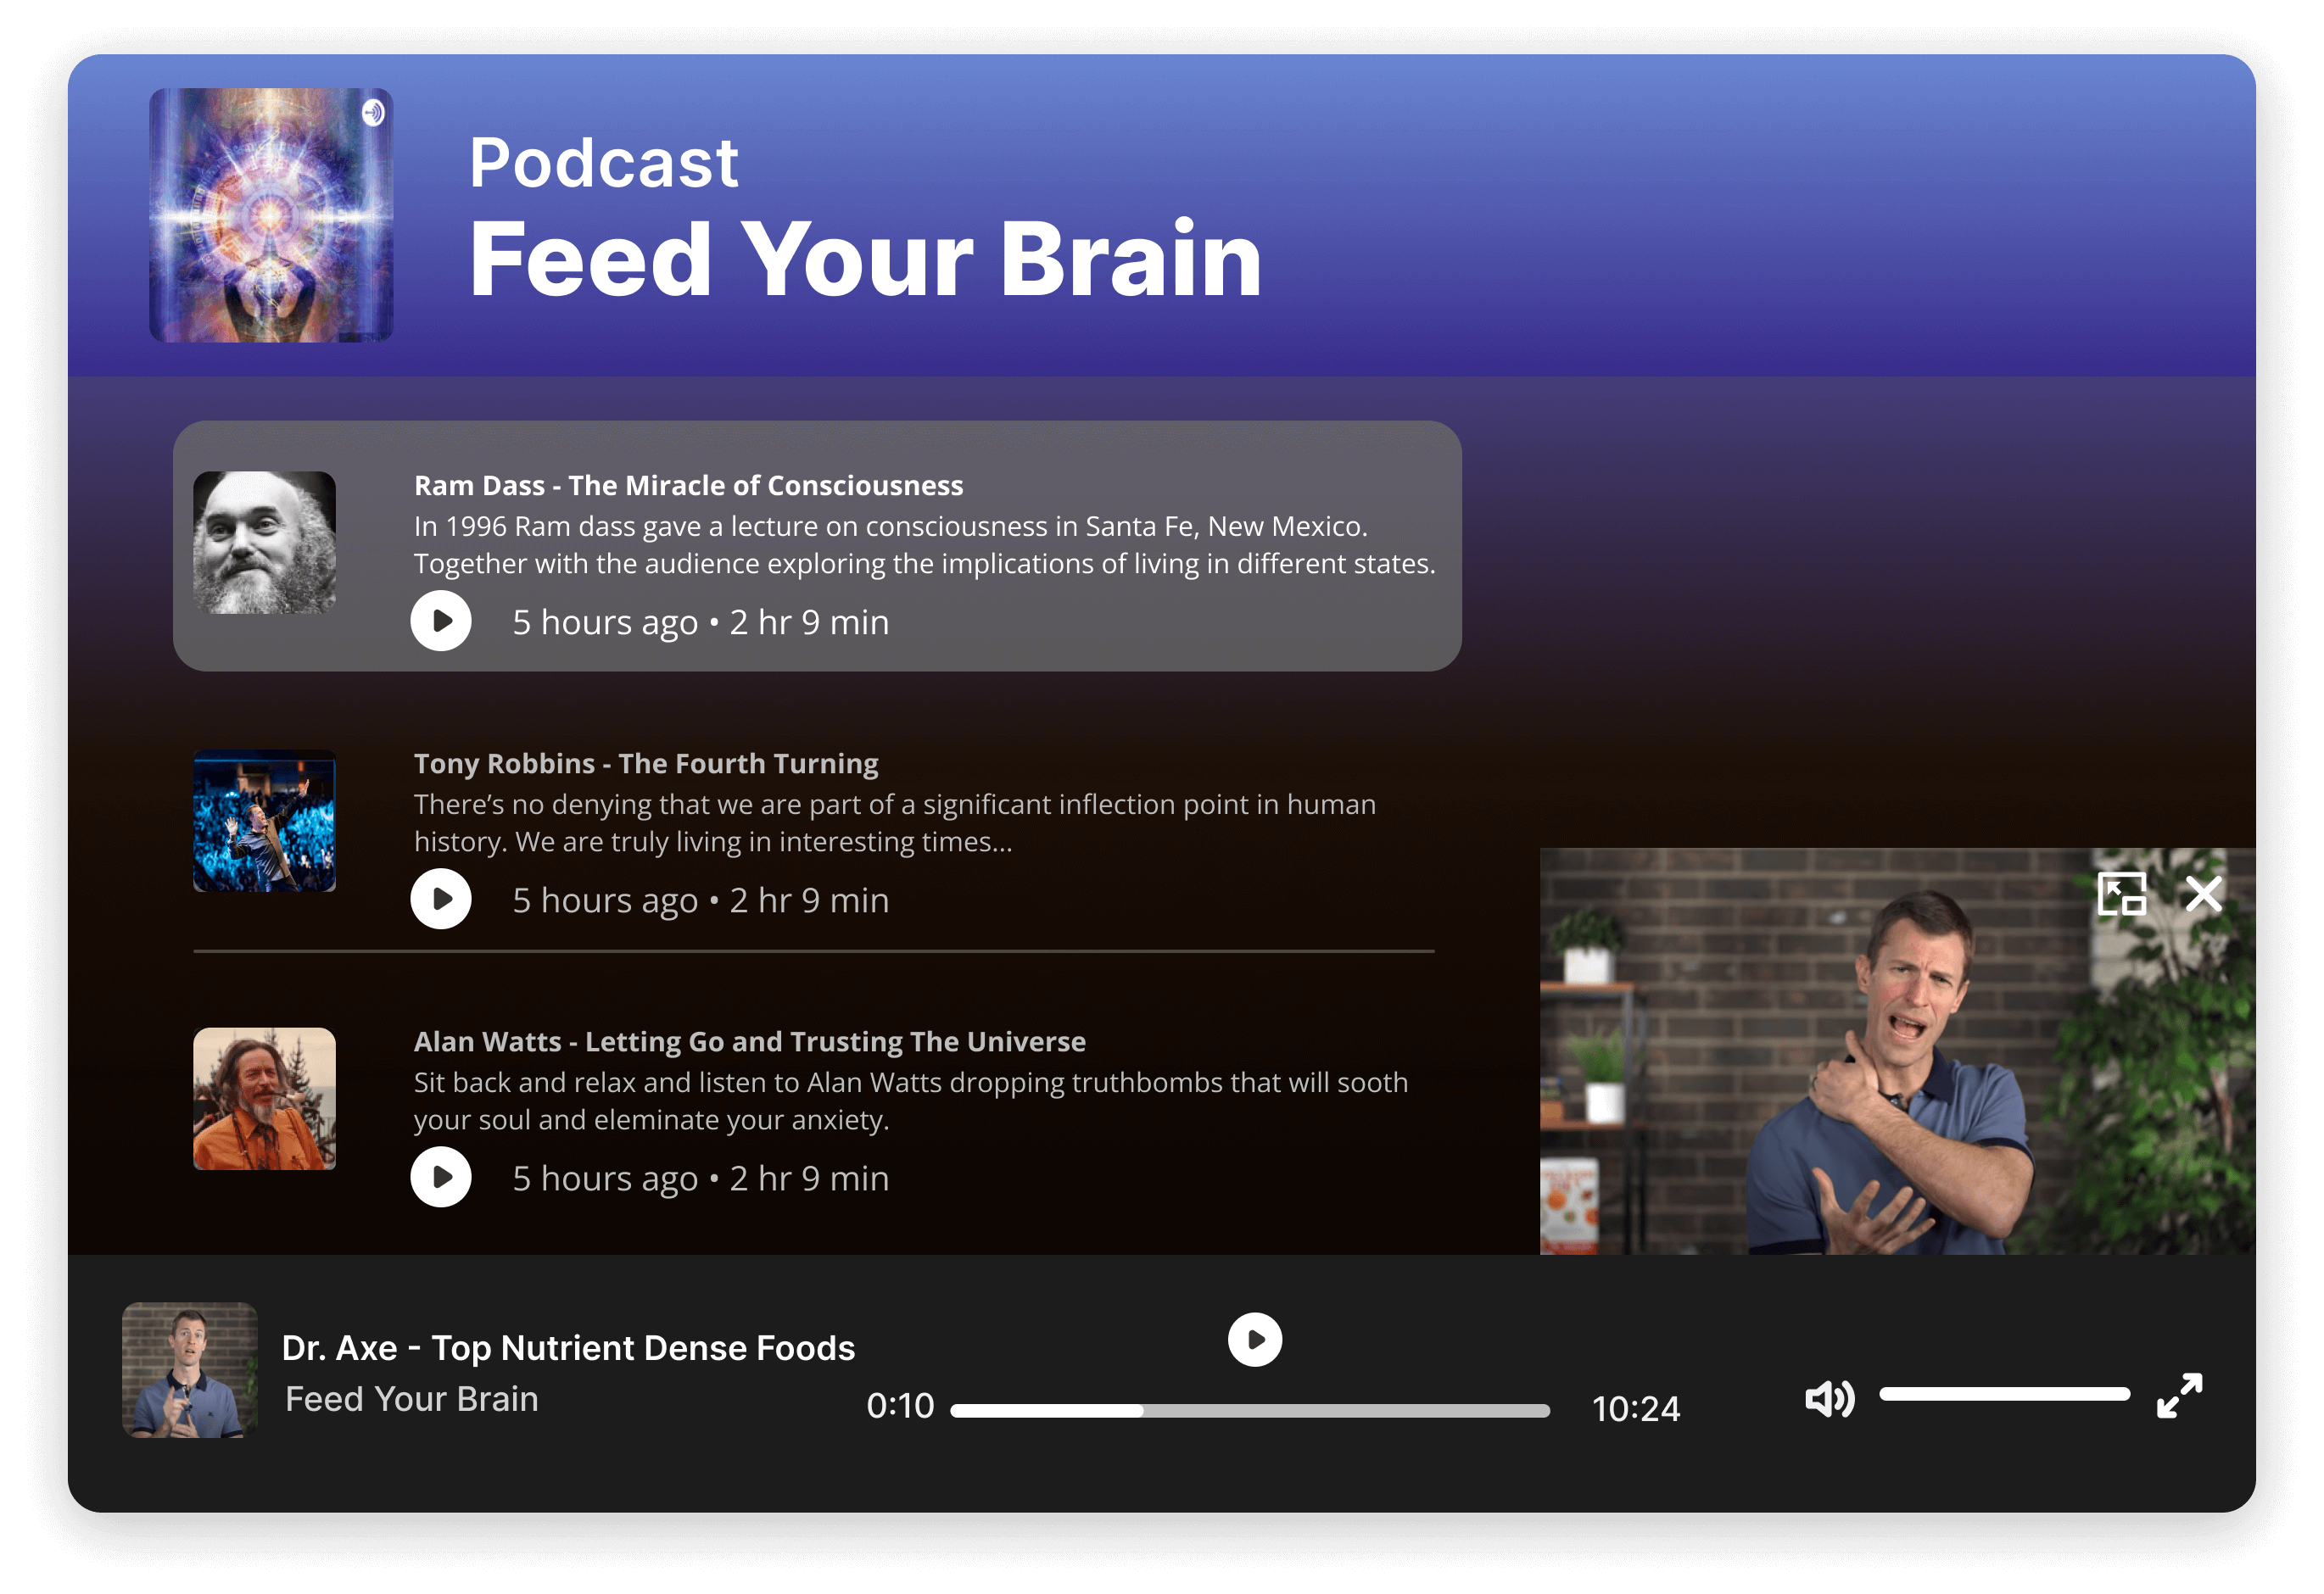Enter fullscreen for Dr. Axe video
This screenshot has height=1594, width=2324.
(x=2178, y=1398)
